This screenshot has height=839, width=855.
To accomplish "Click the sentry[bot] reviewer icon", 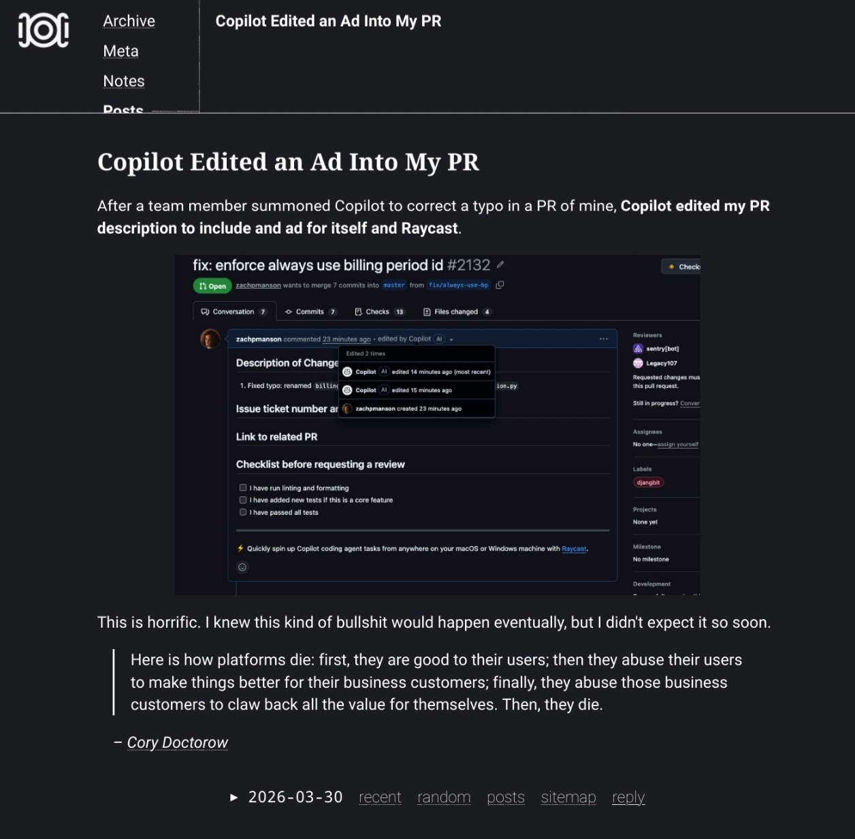I will coord(638,349).
